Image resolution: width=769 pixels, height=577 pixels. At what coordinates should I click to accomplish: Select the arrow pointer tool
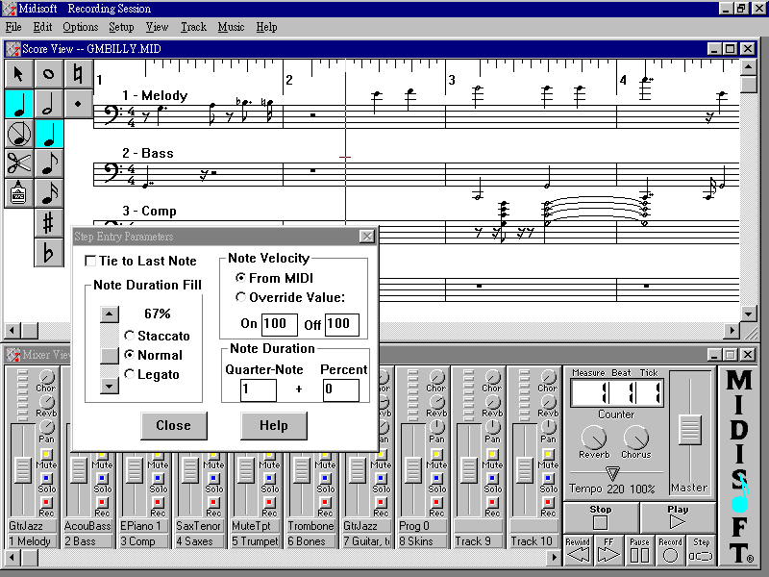point(19,74)
